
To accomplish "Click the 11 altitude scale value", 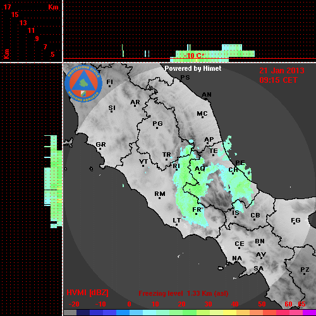I will (x=31, y=30).
